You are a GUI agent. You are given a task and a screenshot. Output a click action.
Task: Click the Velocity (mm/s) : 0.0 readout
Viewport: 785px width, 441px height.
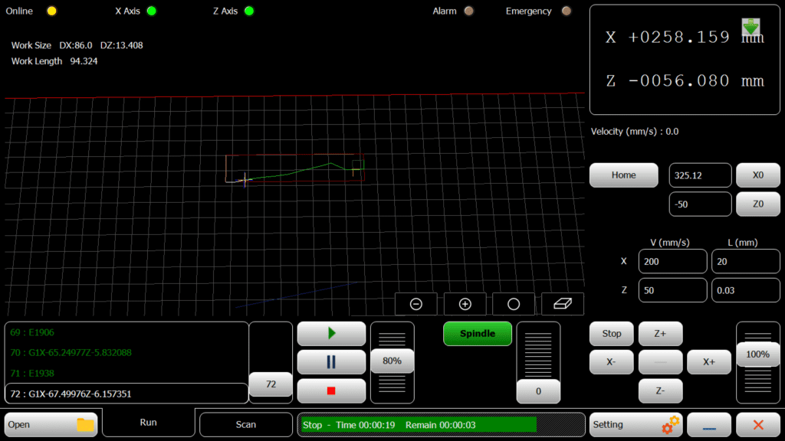pos(635,132)
